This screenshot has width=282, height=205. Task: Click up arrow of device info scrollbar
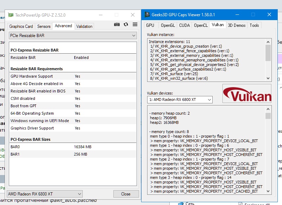[x=268, y=109]
